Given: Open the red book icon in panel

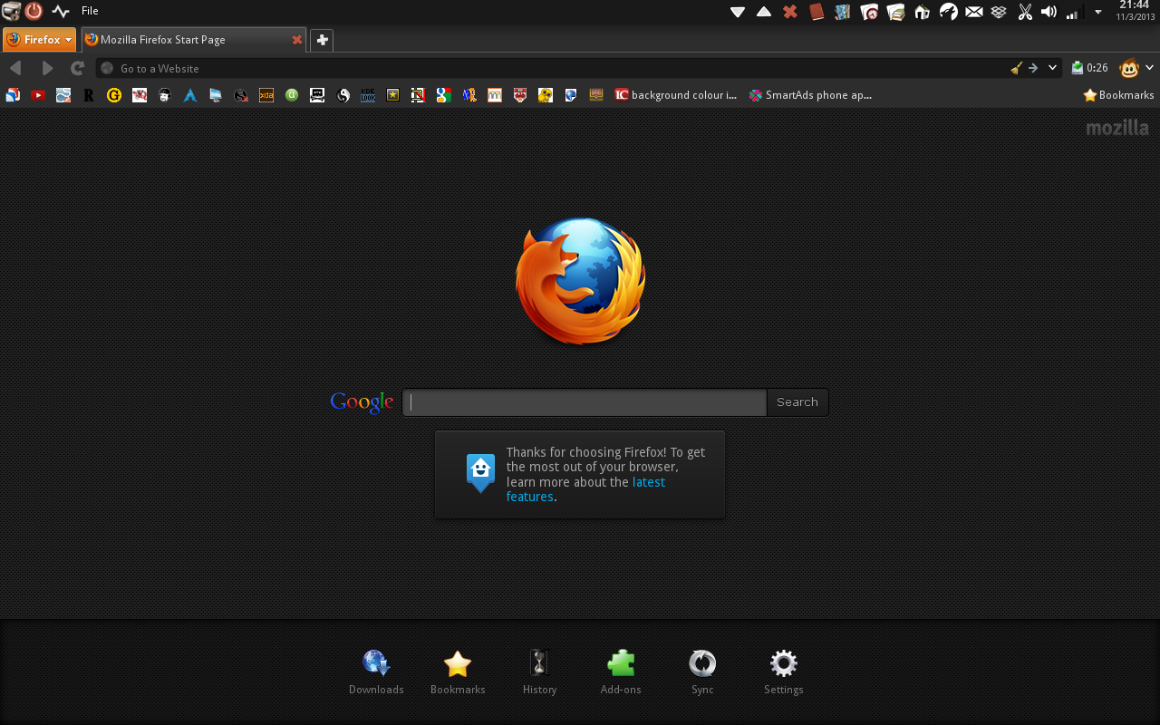Looking at the screenshot, I should tap(817, 12).
